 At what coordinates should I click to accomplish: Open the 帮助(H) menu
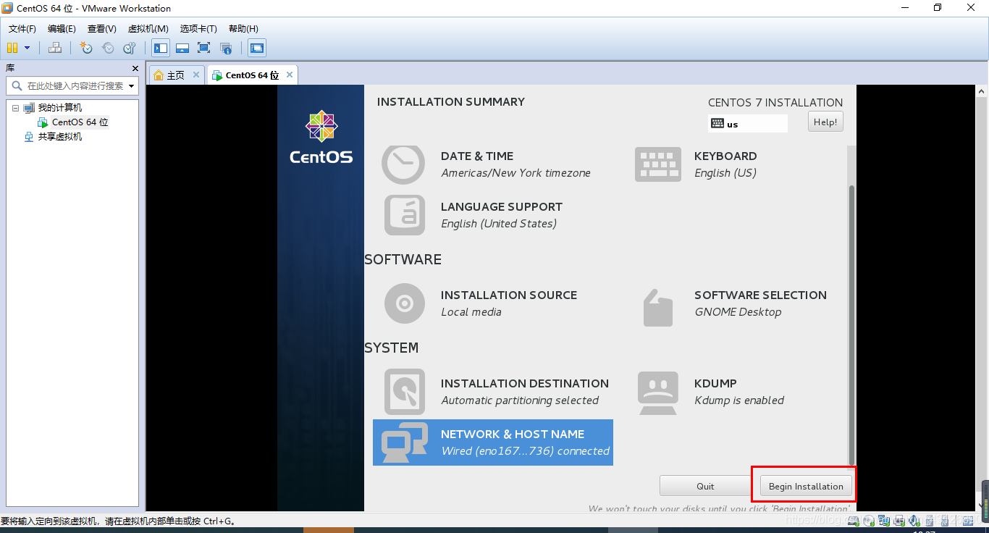point(243,29)
